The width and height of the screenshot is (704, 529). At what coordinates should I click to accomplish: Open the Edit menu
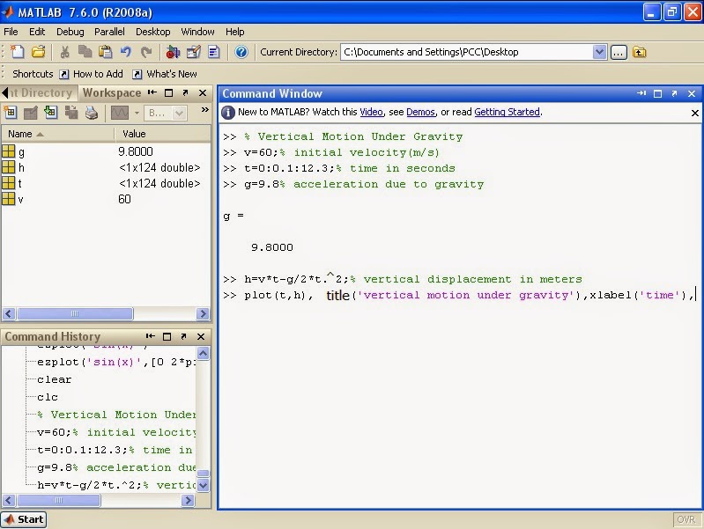pyautogui.click(x=37, y=32)
